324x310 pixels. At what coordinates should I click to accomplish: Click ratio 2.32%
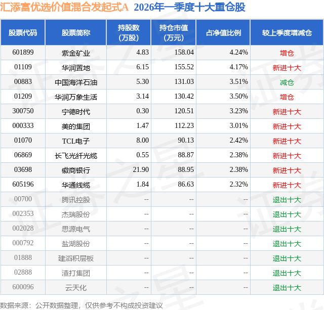pos(238,184)
